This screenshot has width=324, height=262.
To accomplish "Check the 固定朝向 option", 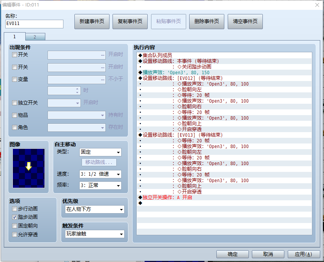I will [14, 226].
